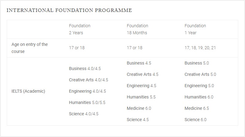Select Creative Arts 5.0 requirement
245x137 pixels.
(x=200, y=74)
